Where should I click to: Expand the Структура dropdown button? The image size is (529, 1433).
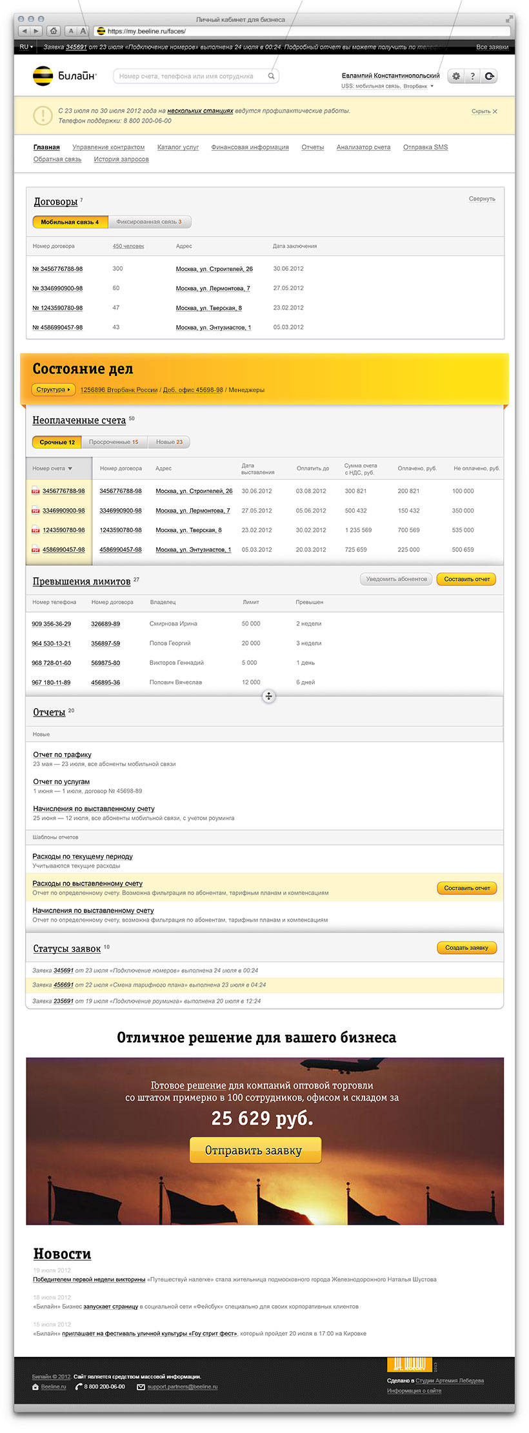click(54, 390)
